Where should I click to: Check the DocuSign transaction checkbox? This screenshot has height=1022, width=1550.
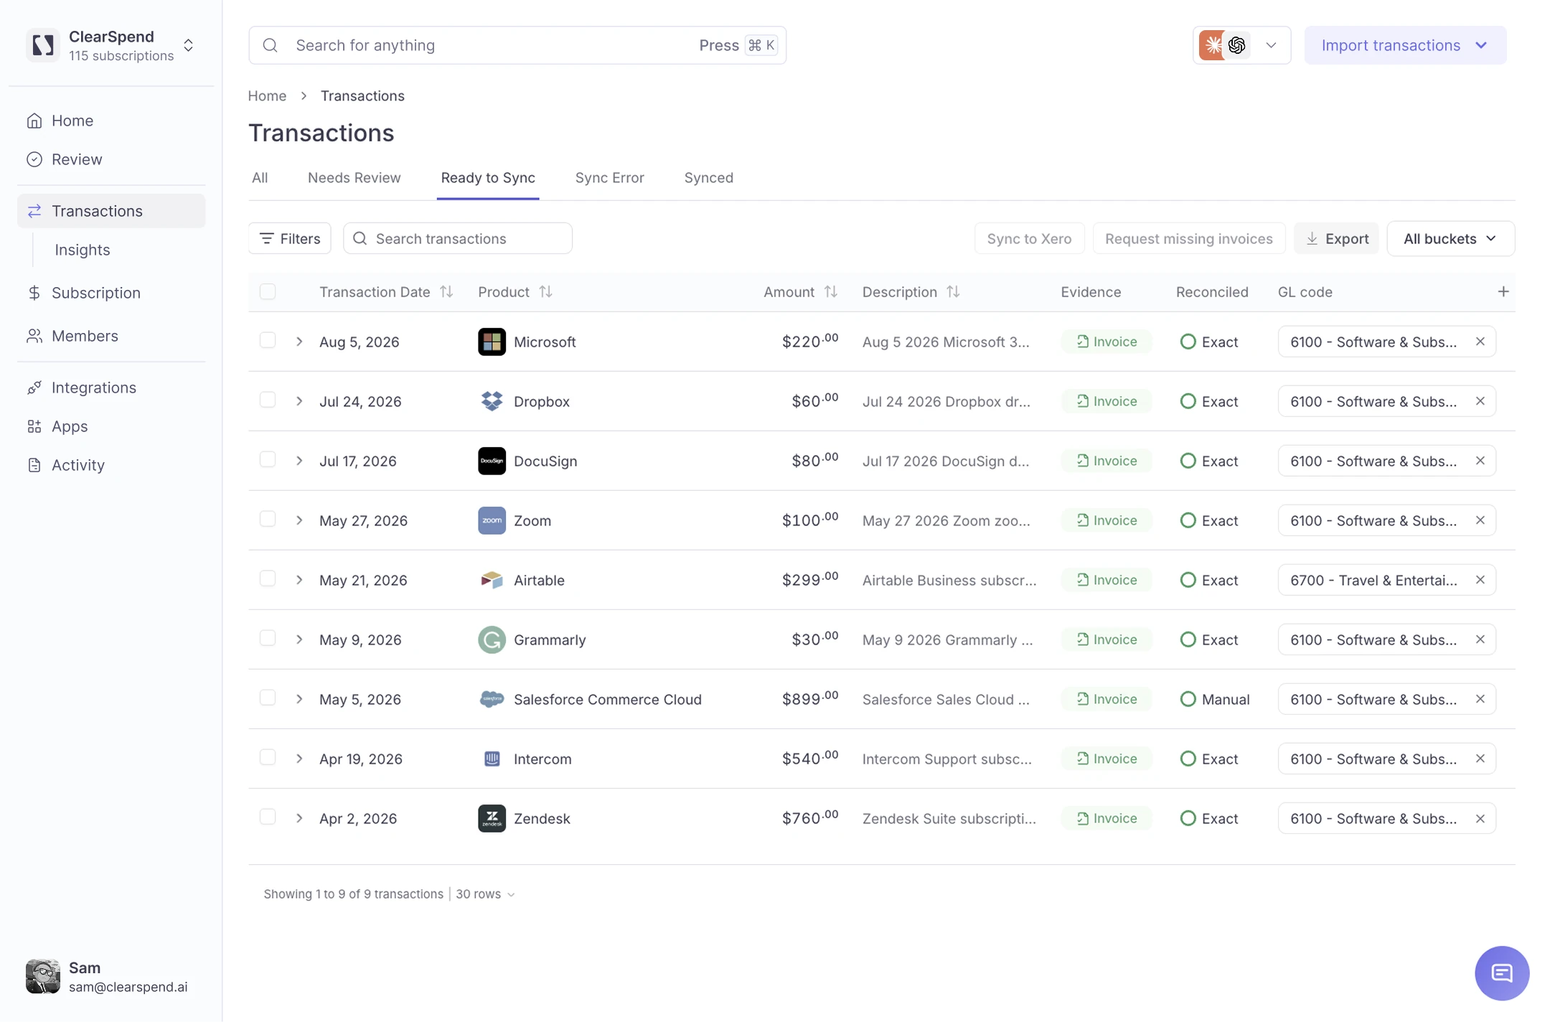(268, 459)
